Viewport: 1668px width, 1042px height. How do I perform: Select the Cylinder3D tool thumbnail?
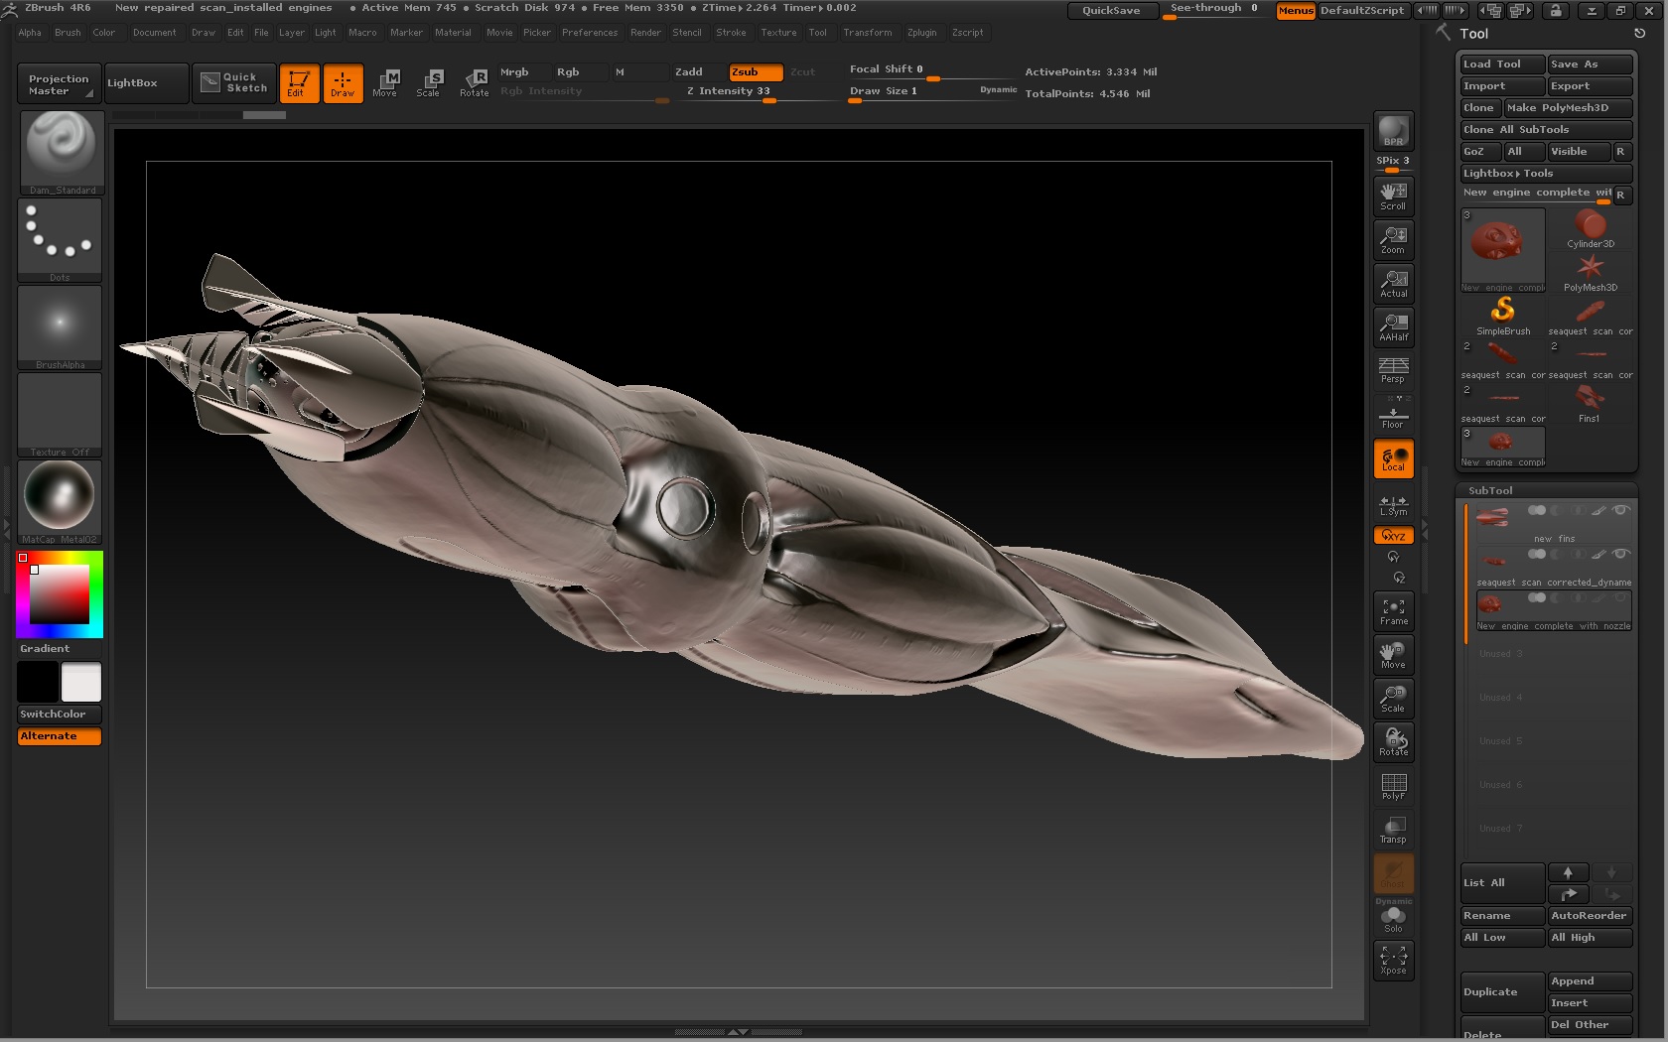(x=1590, y=229)
